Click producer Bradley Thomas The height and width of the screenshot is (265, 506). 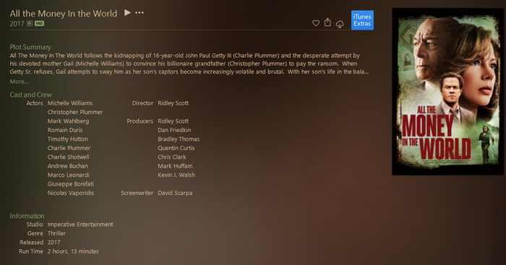tap(179, 139)
